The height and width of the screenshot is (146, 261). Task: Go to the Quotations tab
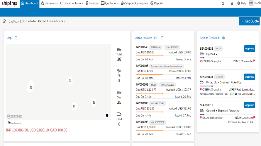110,3
